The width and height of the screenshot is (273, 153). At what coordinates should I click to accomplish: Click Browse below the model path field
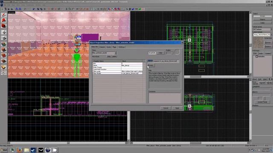click(x=151, y=65)
